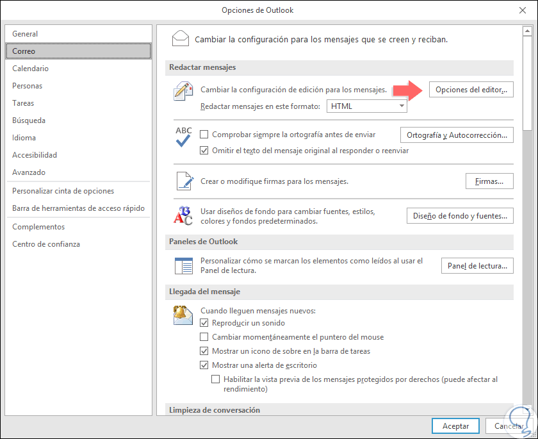Open the Personas category
This screenshot has width=538, height=439.
coord(79,85)
